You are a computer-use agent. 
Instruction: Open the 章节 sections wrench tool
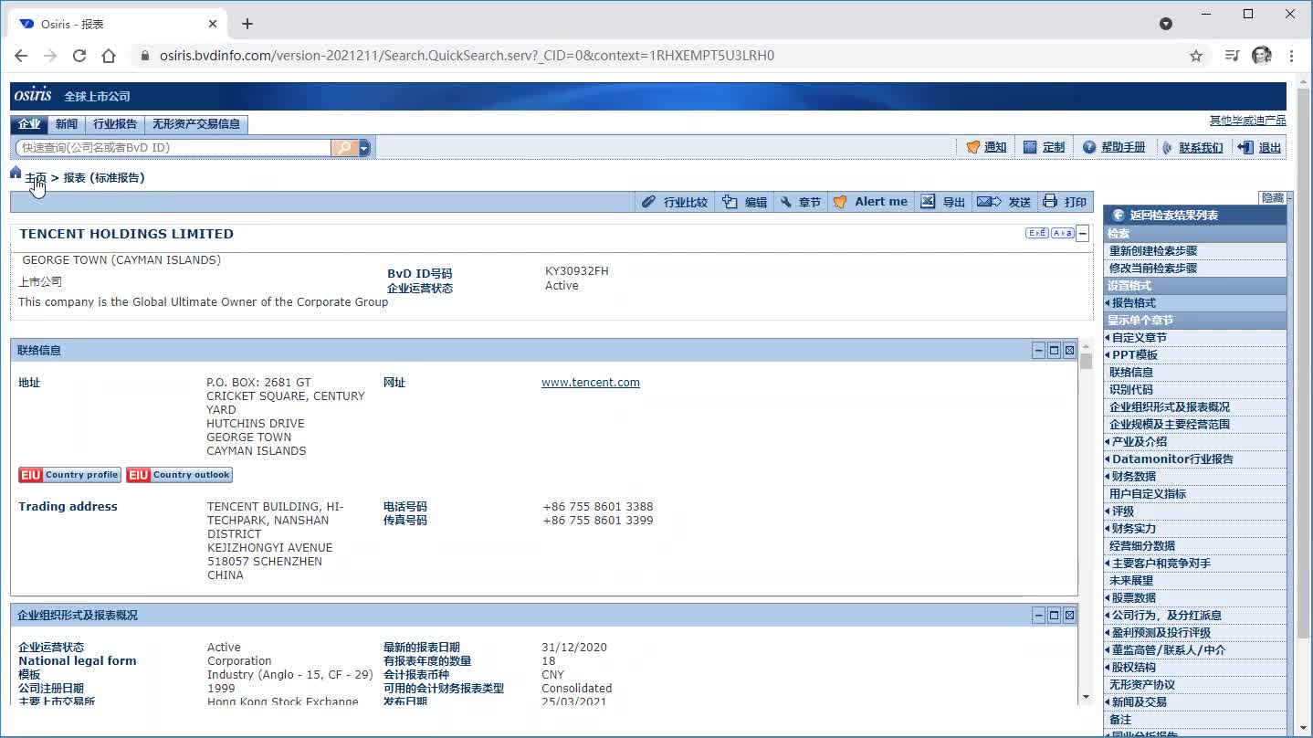coord(800,202)
